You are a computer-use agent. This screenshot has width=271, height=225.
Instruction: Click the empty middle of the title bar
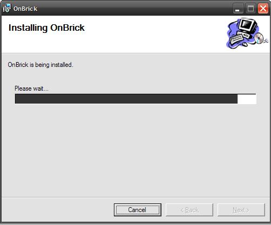click(x=135, y=8)
